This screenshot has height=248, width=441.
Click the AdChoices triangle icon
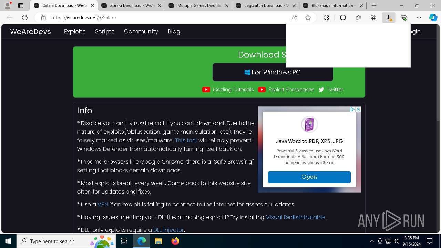click(352, 109)
